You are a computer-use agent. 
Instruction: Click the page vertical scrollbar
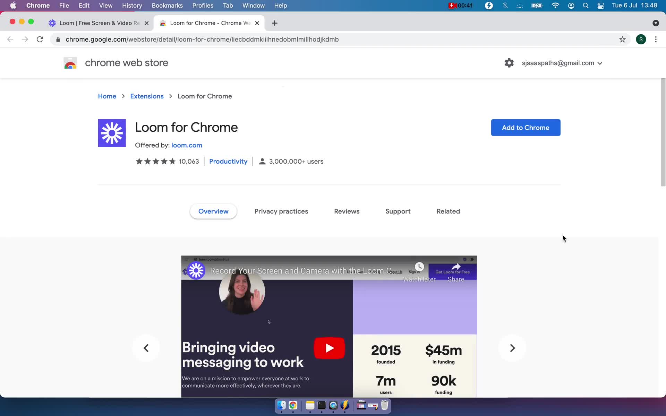[x=663, y=132]
